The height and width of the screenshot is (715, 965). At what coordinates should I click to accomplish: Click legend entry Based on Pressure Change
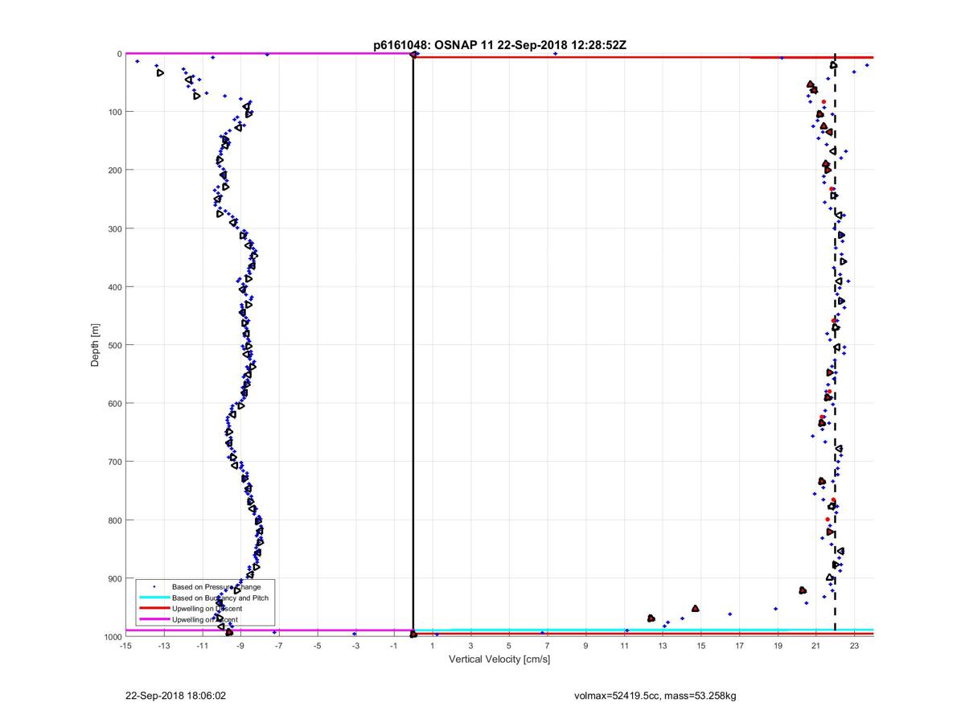(216, 587)
